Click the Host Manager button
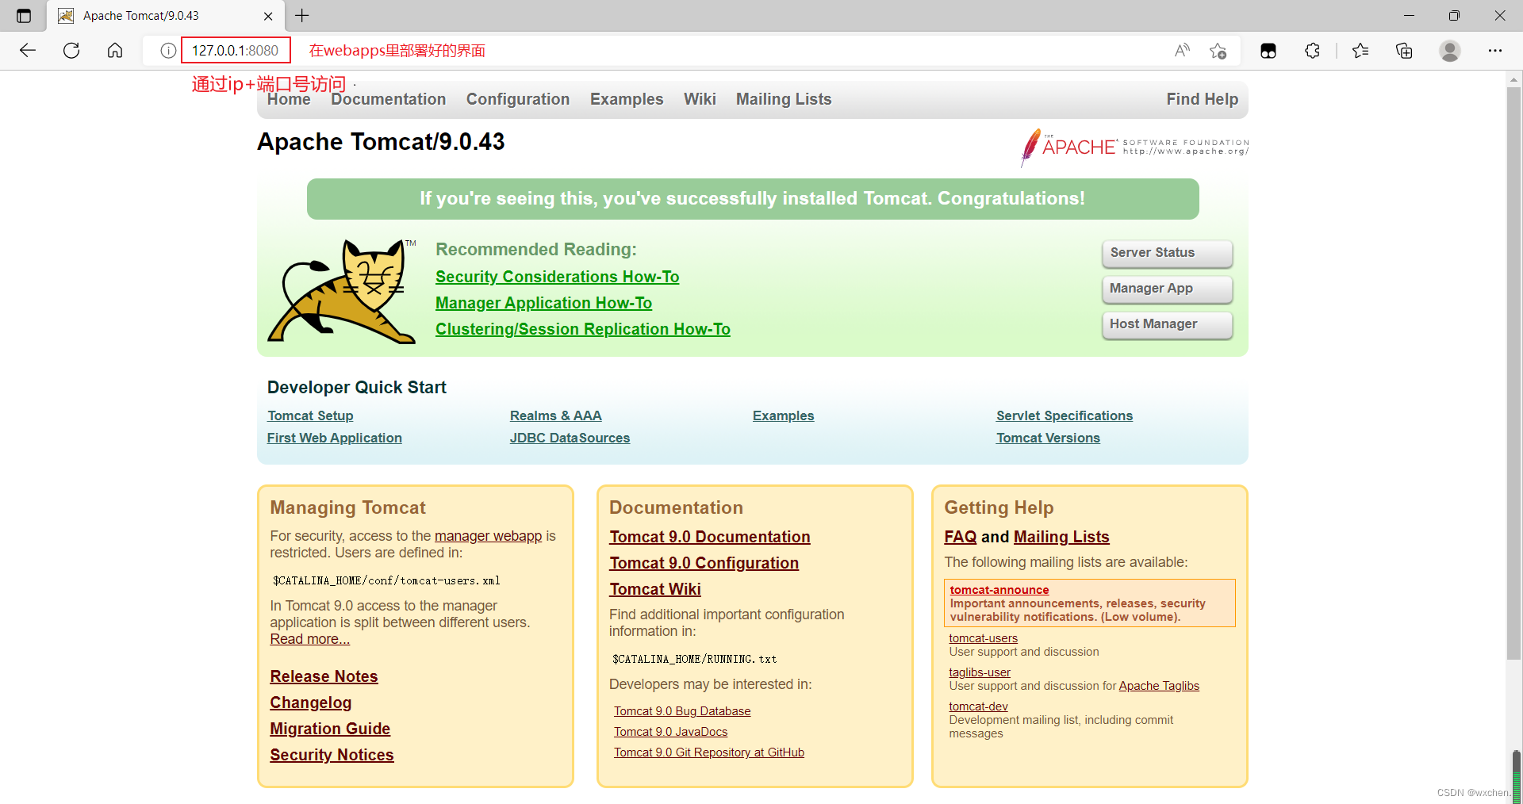The image size is (1523, 804). tap(1167, 324)
